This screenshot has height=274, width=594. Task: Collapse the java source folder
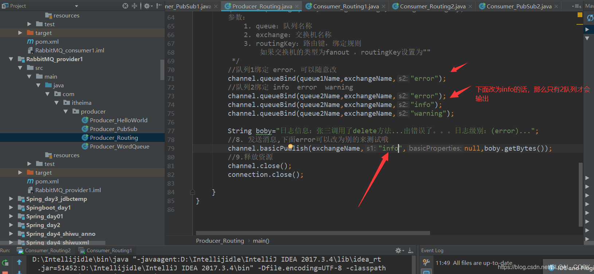(x=38, y=85)
